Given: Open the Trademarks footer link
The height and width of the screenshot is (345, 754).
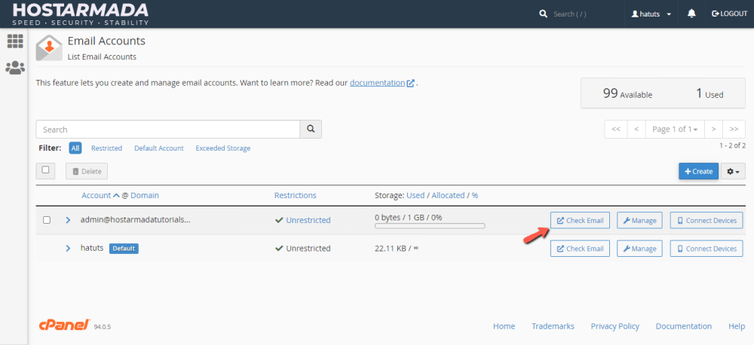Looking at the screenshot, I should [x=553, y=326].
